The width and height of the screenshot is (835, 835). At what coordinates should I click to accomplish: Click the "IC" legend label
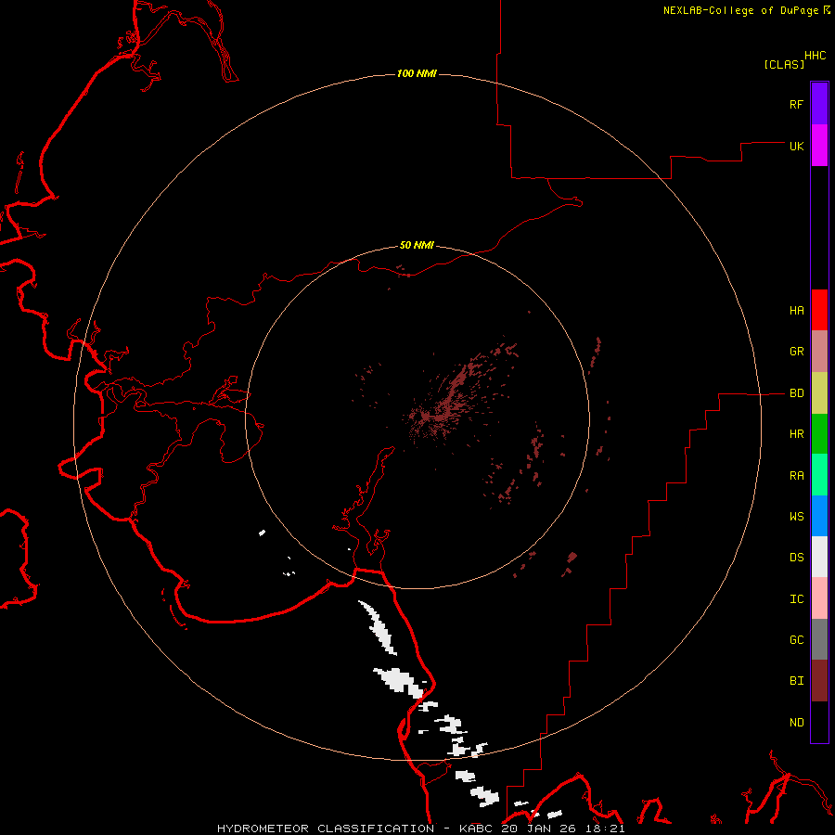pyautogui.click(x=796, y=599)
